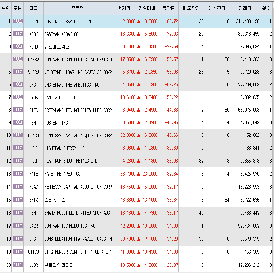Select KUBIENT INC stock name
The width and height of the screenshot is (274, 273).
[x=56, y=123]
